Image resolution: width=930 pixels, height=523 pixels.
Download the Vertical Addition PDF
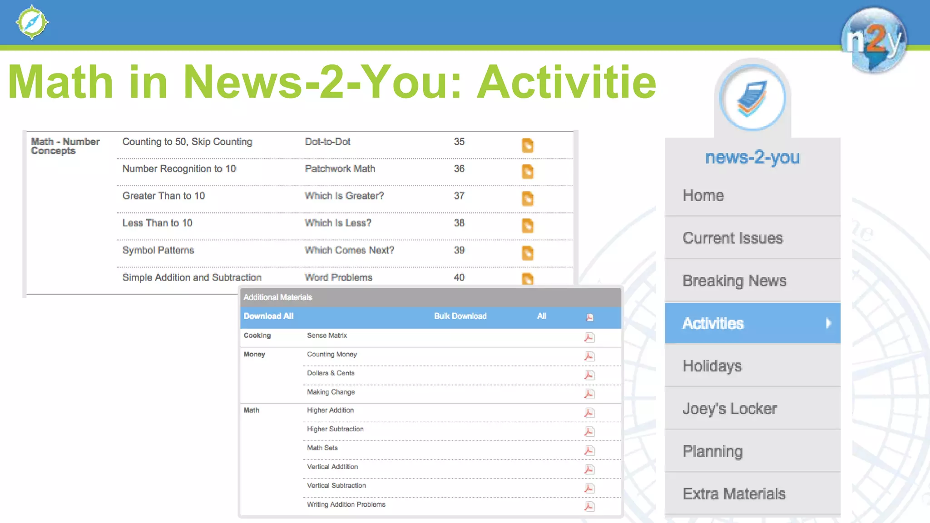pos(589,469)
